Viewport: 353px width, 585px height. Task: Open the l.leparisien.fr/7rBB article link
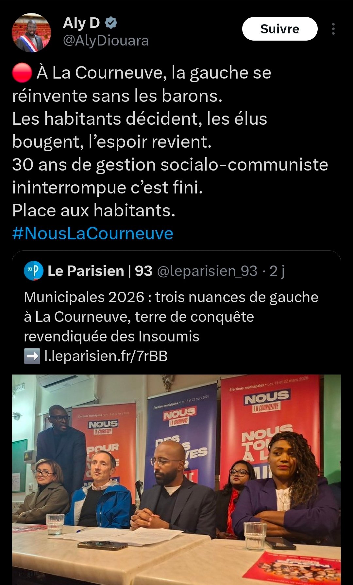pyautogui.click(x=106, y=356)
